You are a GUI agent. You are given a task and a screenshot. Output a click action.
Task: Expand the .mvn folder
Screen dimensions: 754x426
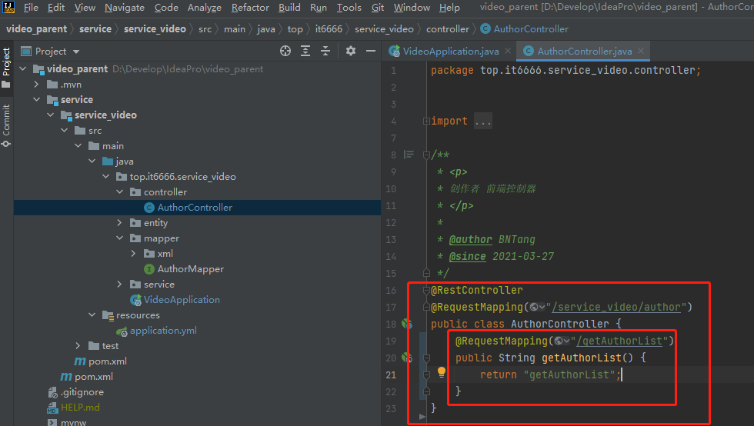click(37, 84)
